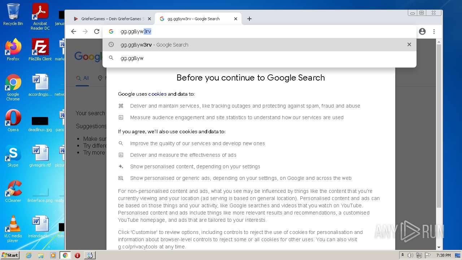
Task: Open the Recycle Bin desktop icon
Action: click(13, 14)
